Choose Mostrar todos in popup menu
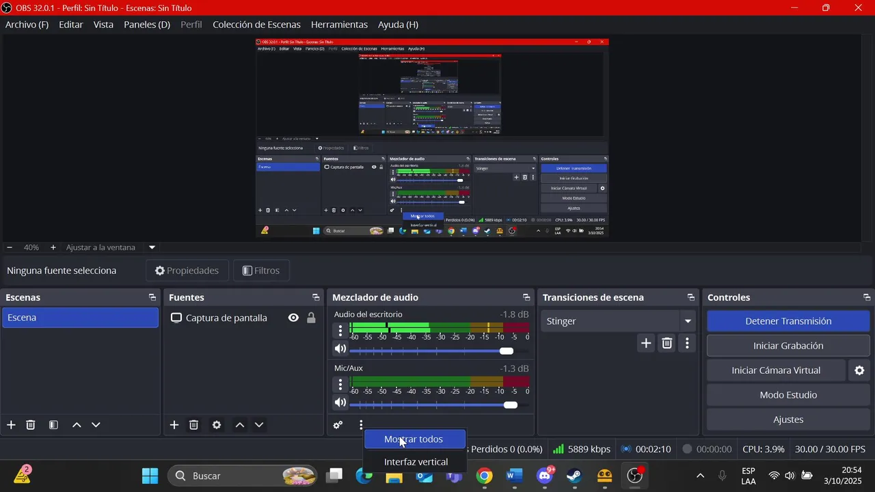875x492 pixels. 415,439
